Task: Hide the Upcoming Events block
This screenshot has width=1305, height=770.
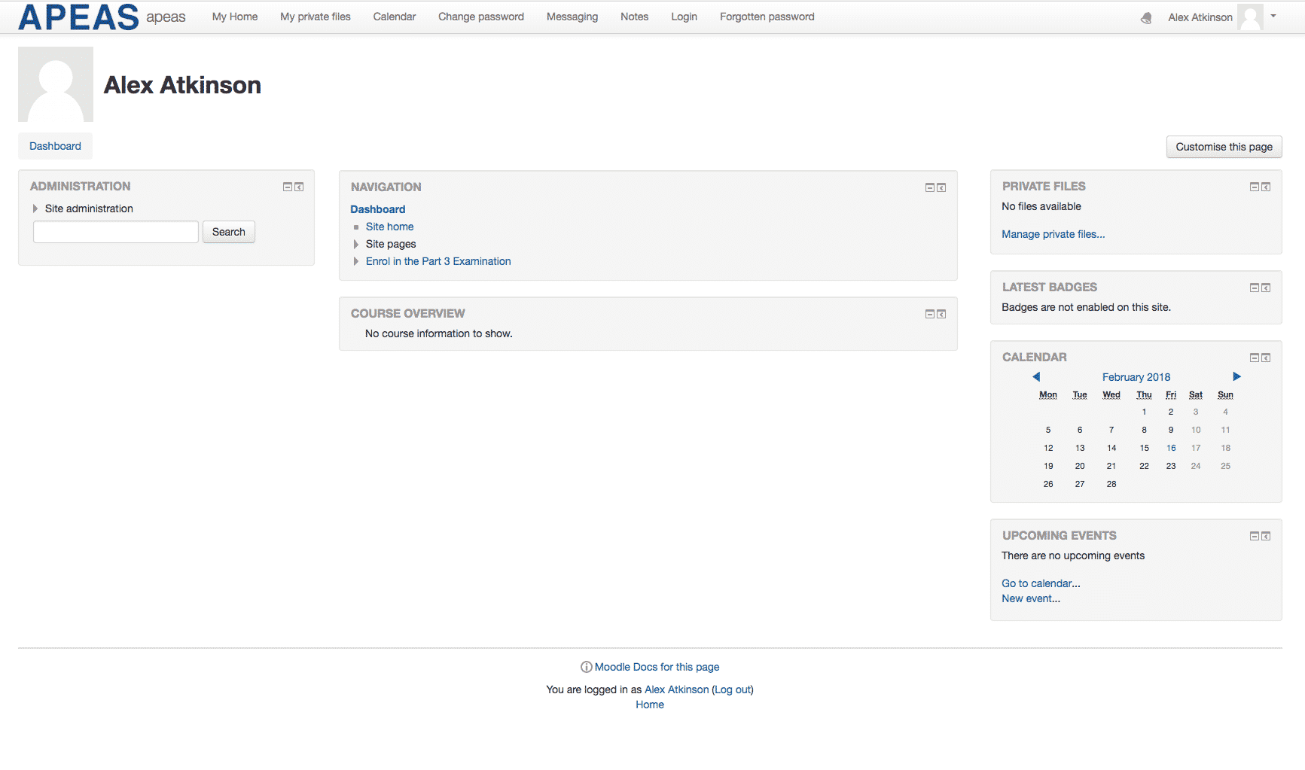Action: (x=1255, y=536)
